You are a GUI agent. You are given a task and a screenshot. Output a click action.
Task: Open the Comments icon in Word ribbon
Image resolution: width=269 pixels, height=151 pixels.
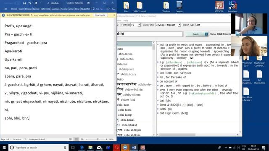pyautogui.click(x=113, y=9)
